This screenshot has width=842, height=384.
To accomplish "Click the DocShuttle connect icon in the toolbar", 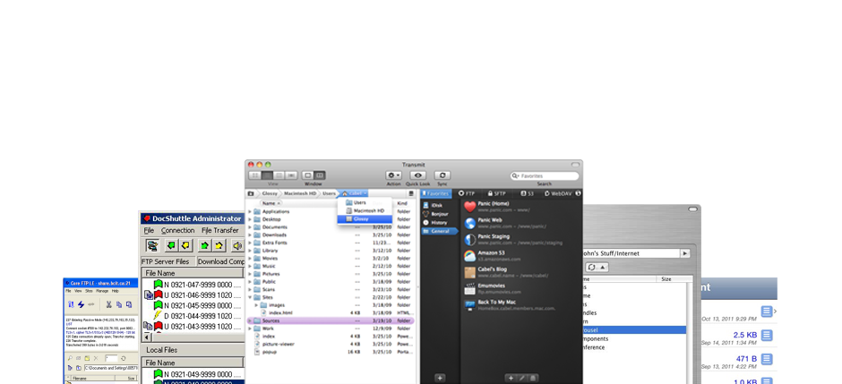I will 153,245.
